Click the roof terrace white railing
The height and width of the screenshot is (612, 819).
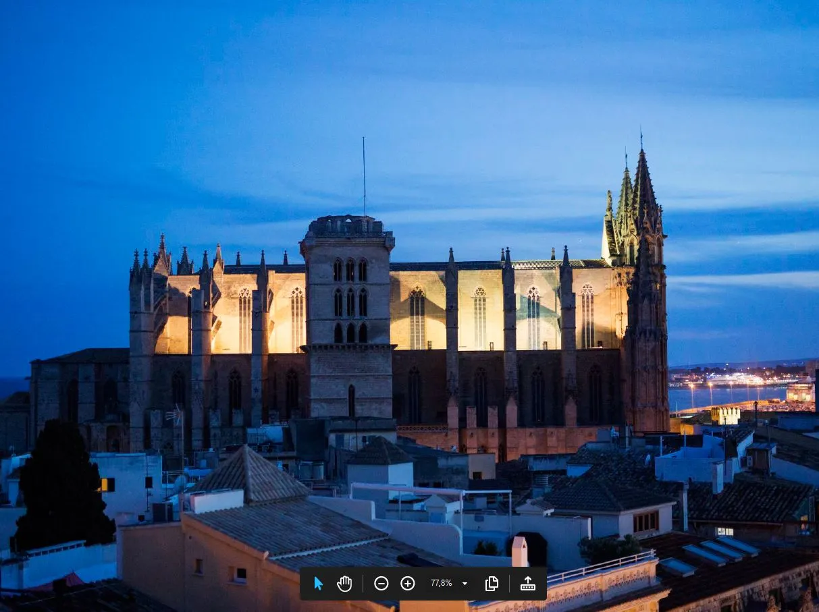601,567
